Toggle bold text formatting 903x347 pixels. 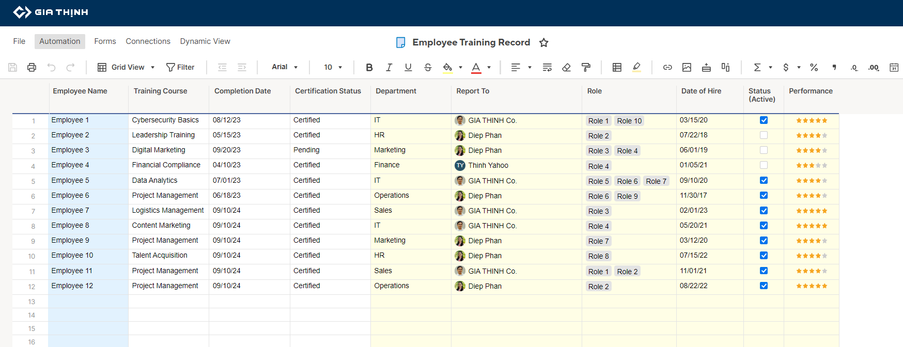(369, 67)
